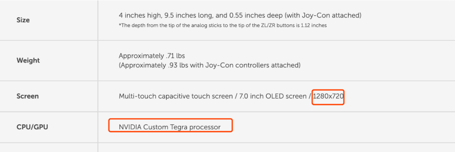
Task: Click the Size row label
Action: [x=23, y=20]
